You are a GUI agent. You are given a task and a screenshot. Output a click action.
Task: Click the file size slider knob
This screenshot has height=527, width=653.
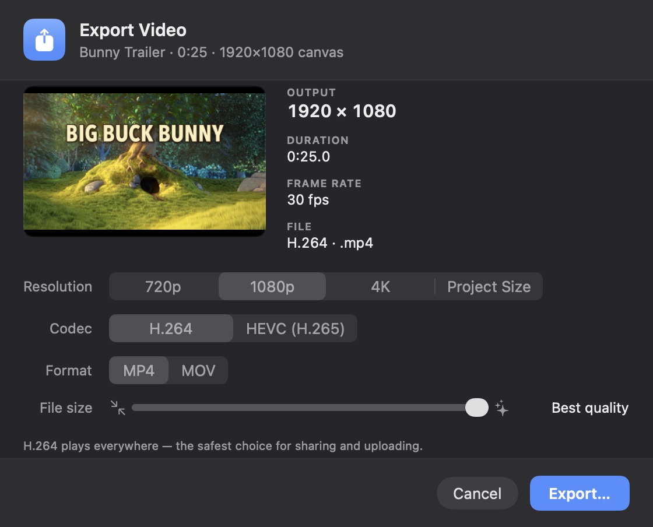click(x=477, y=407)
